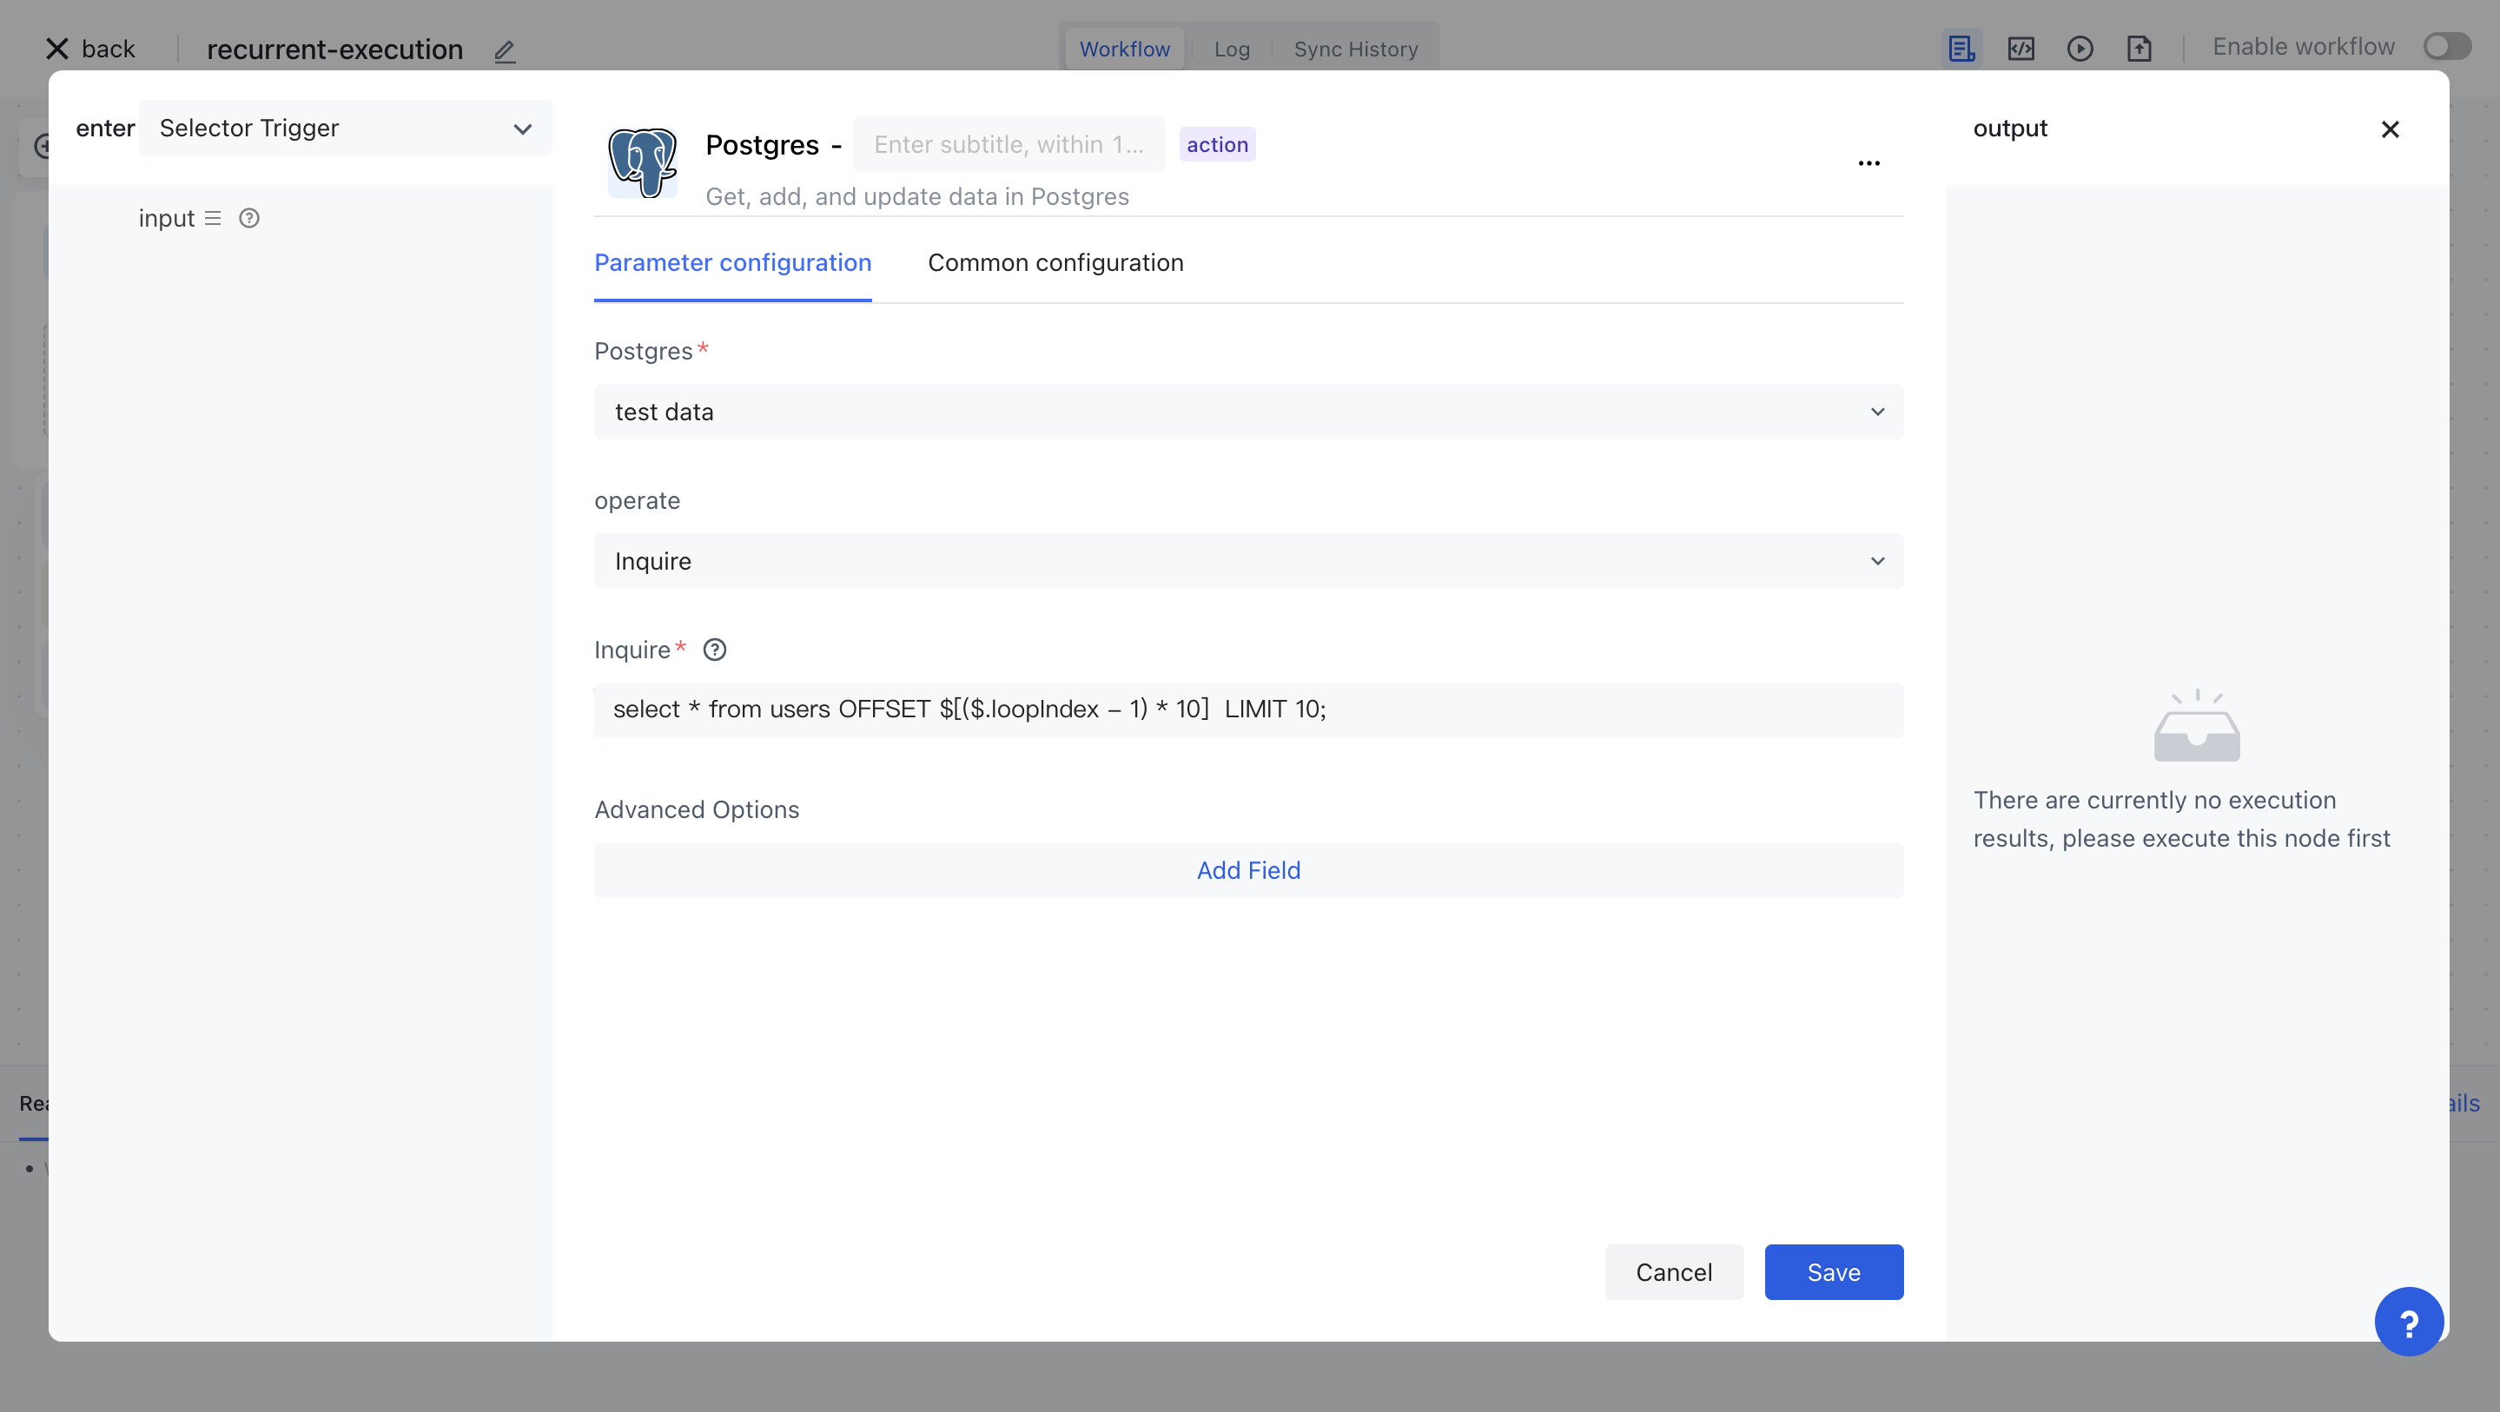Switch to Common configuration tab
2500x1412 pixels.
1055,263
